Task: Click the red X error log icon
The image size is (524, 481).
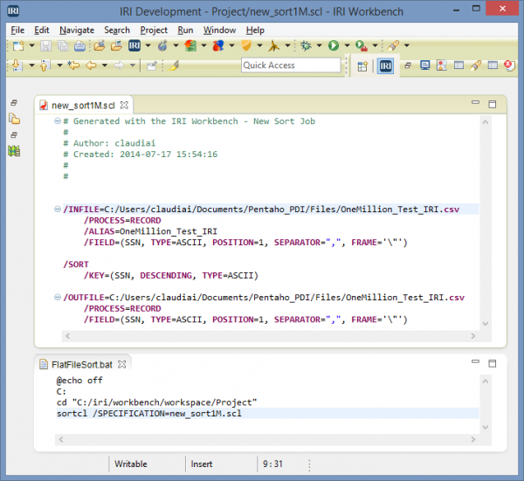Action: [x=509, y=65]
